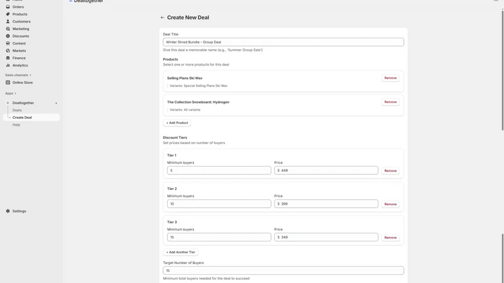Click the Customers person icon
Viewport: 504px width, 283px height.
8,21
